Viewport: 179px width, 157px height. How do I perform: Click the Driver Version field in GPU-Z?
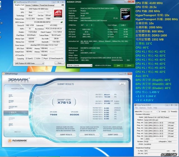pyautogui.click(x=44, y=45)
